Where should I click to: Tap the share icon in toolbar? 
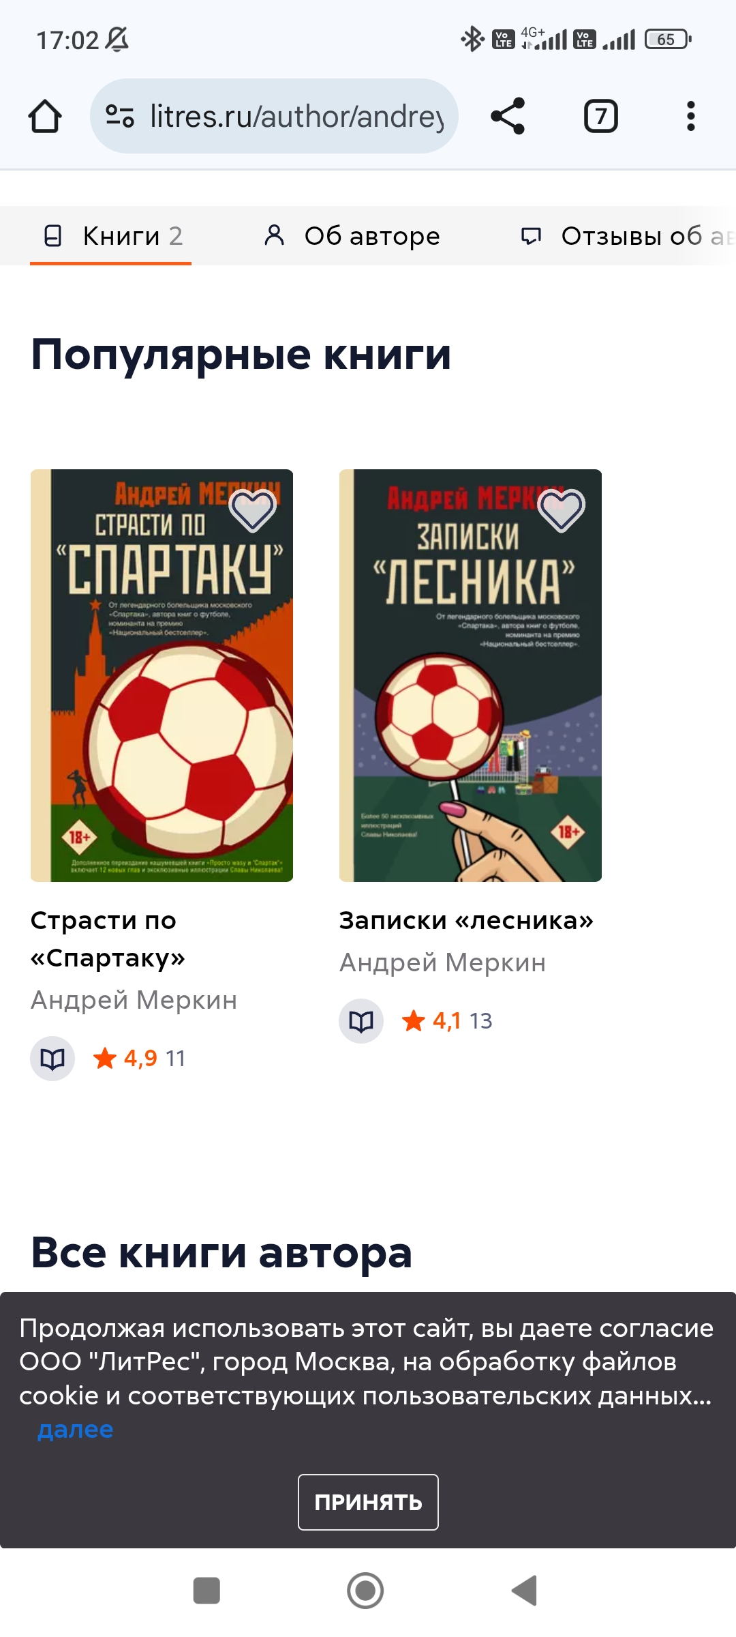pos(508,116)
